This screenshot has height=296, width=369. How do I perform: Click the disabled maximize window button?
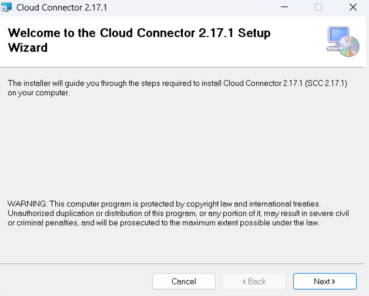318,7
